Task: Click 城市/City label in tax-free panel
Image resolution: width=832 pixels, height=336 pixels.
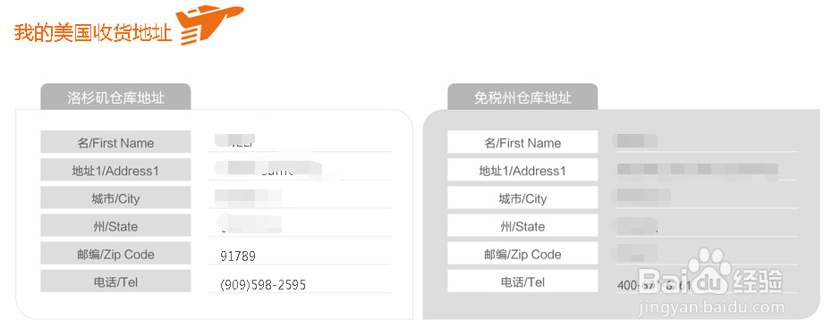Action: pos(522,198)
